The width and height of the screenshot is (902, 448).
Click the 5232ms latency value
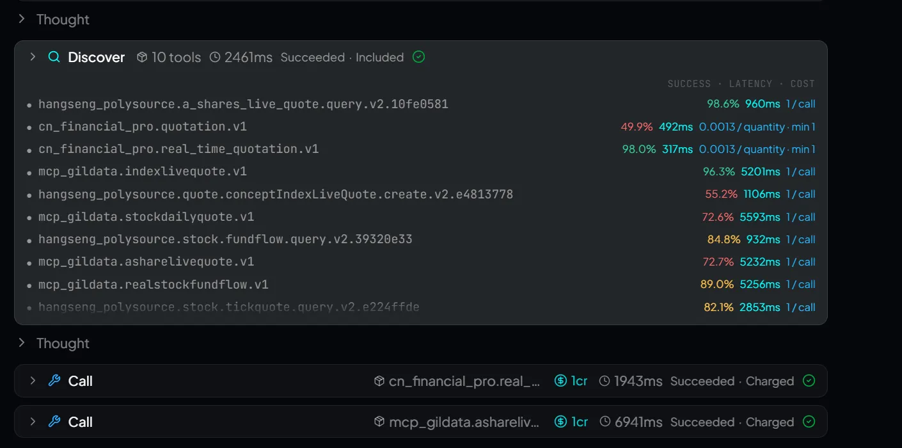760,262
